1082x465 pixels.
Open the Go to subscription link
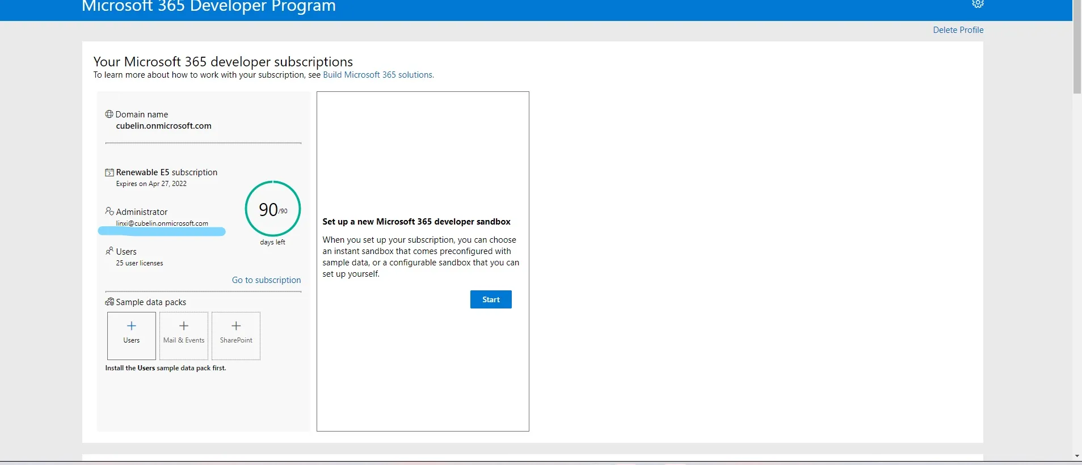click(x=266, y=280)
